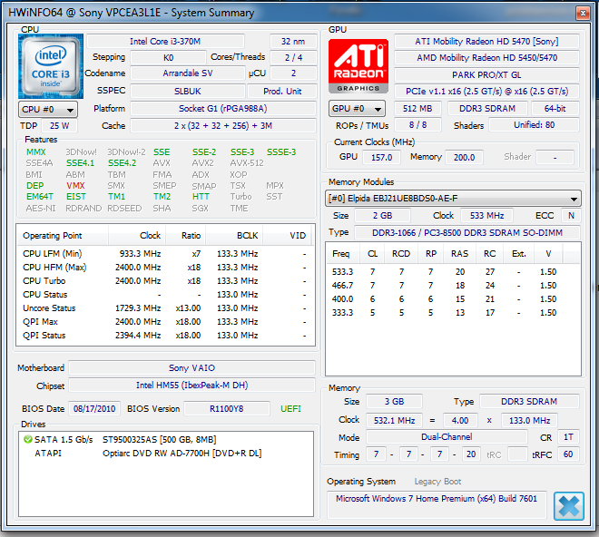Click the Arrandale SV codename field
Image resolution: width=599 pixels, height=537 pixels.
coord(188,73)
